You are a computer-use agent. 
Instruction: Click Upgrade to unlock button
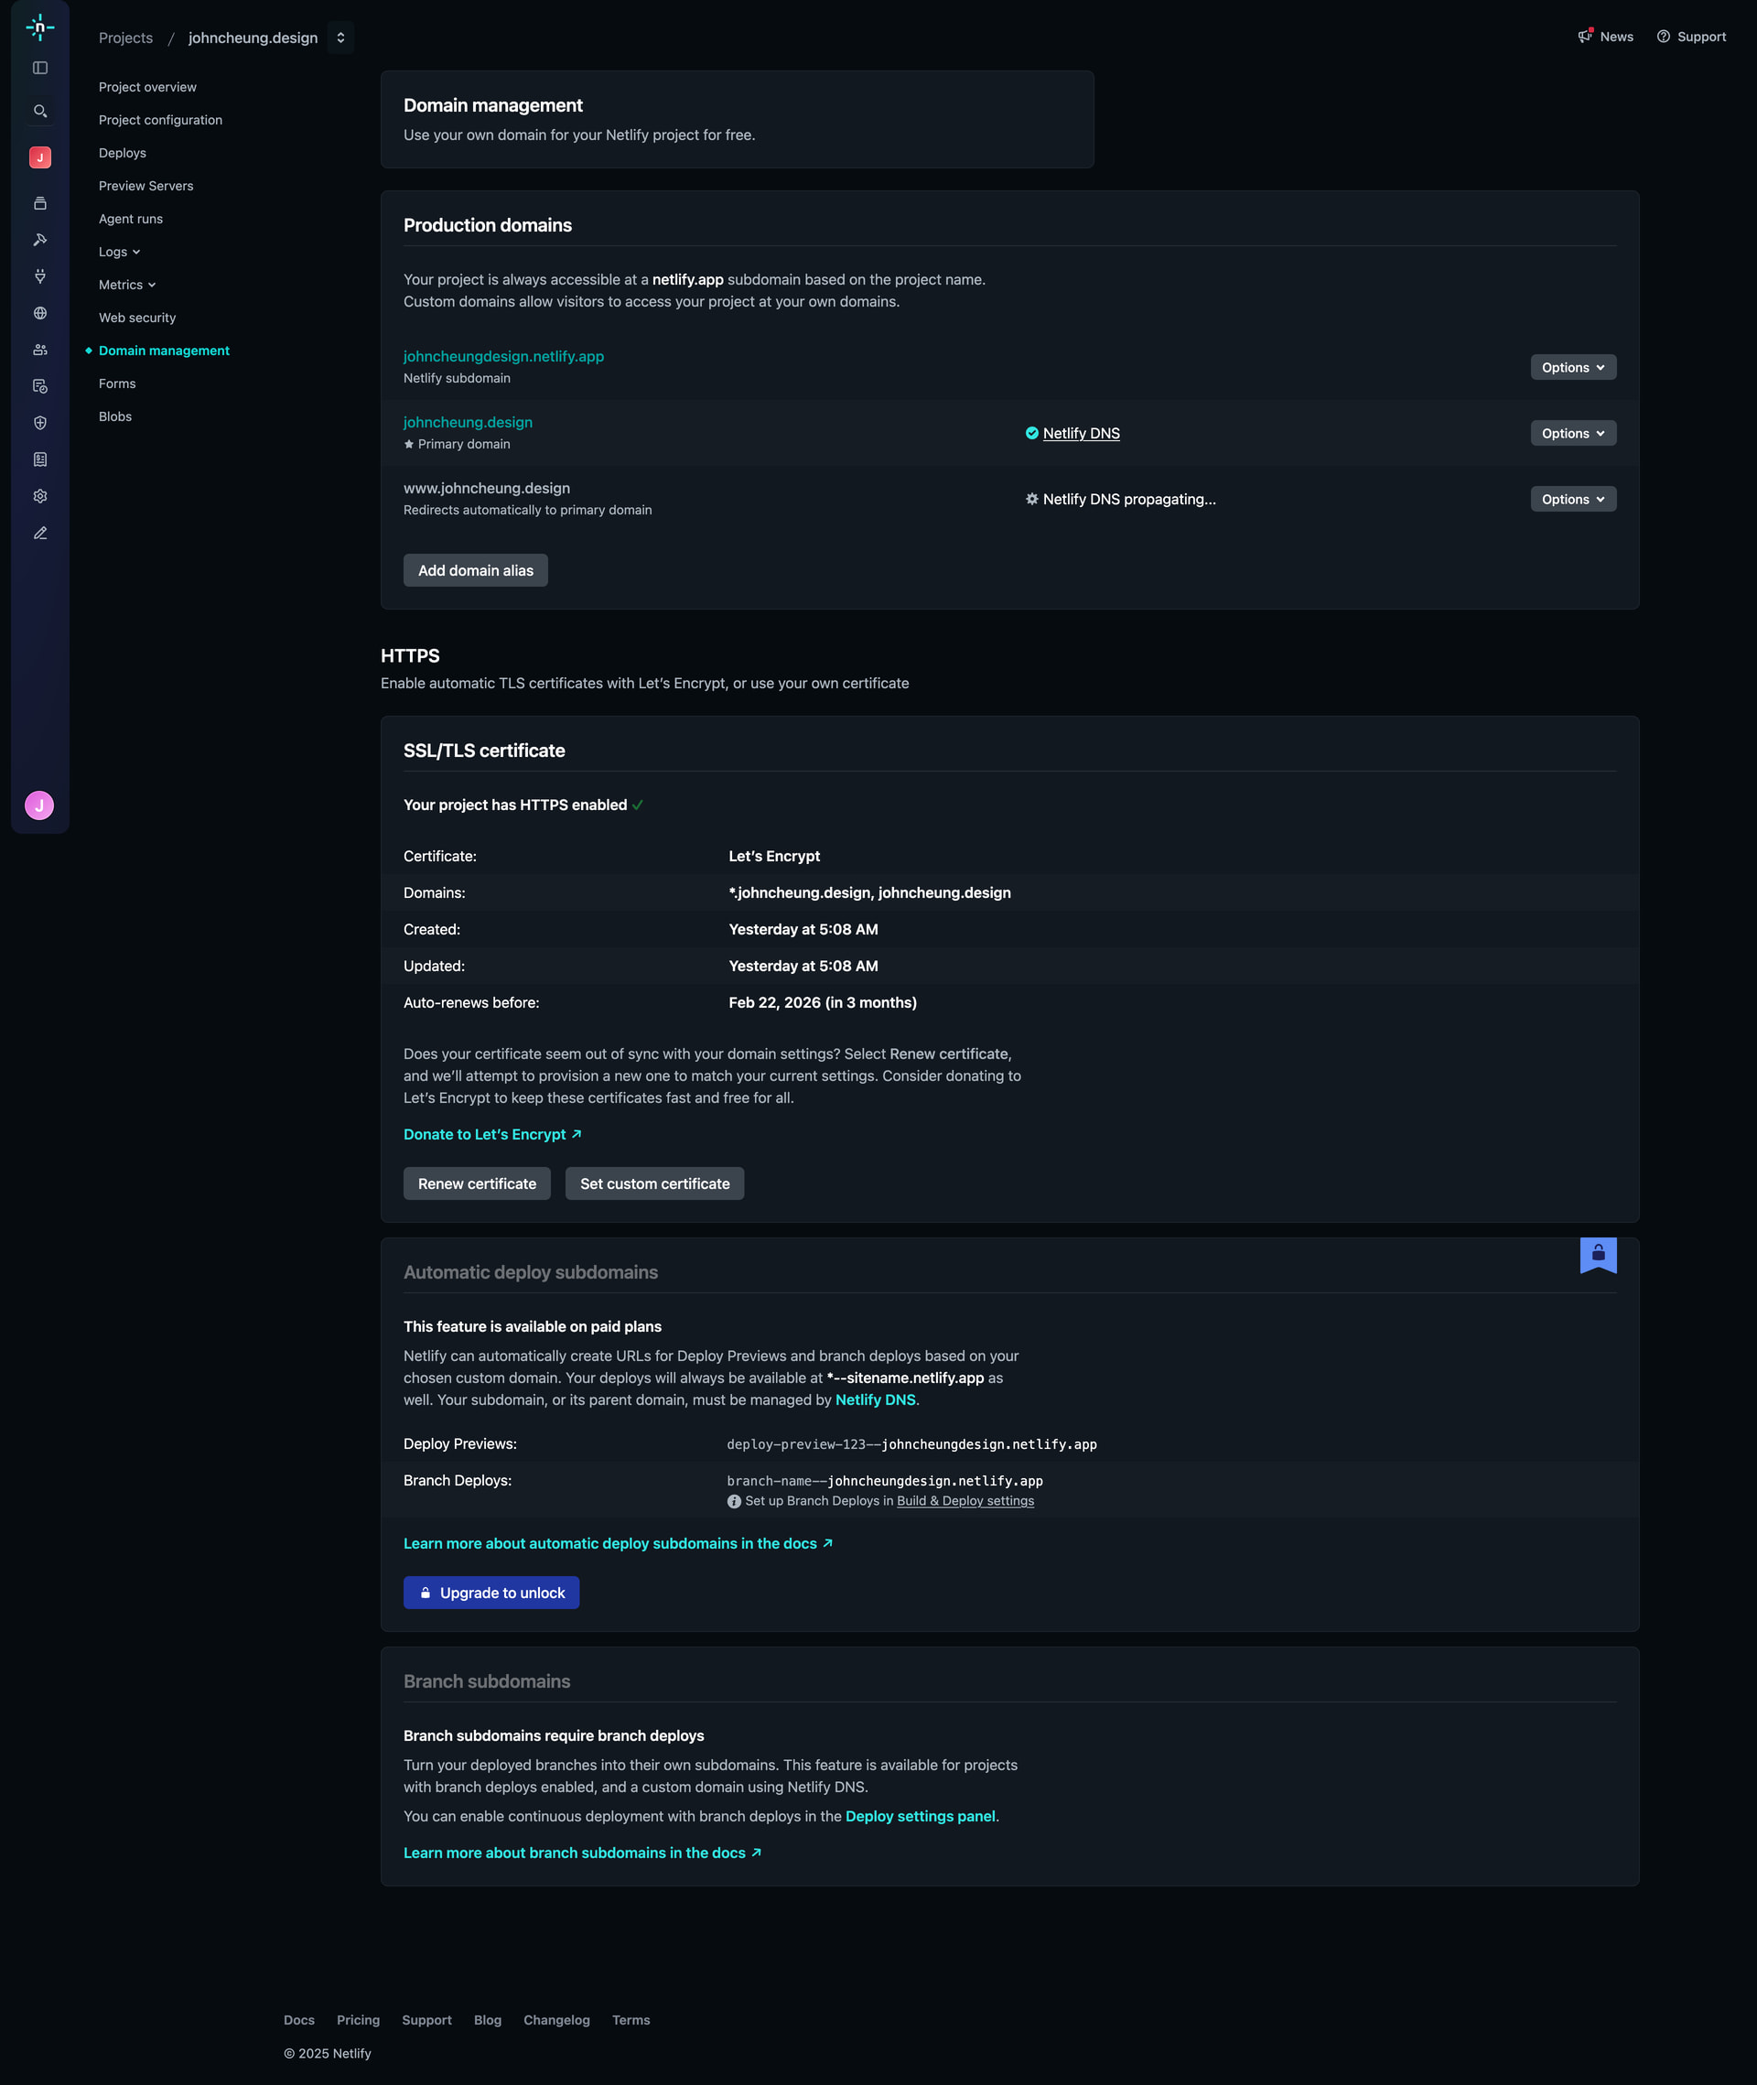click(x=491, y=1593)
